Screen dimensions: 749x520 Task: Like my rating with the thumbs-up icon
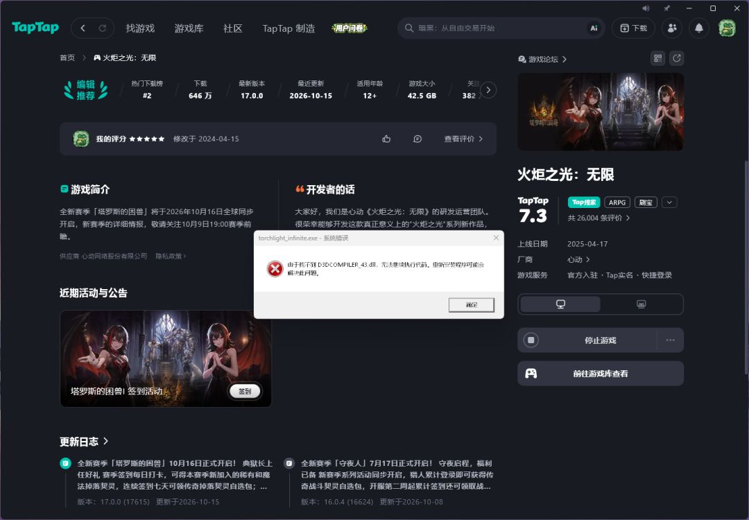click(x=386, y=139)
